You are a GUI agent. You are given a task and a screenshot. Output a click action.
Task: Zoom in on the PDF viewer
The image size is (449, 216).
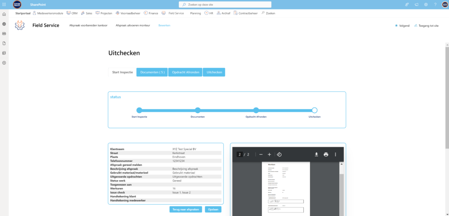tap(269, 154)
